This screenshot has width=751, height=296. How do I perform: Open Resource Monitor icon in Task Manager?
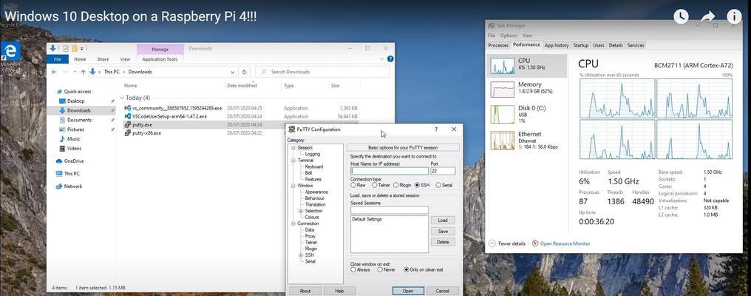pos(535,243)
